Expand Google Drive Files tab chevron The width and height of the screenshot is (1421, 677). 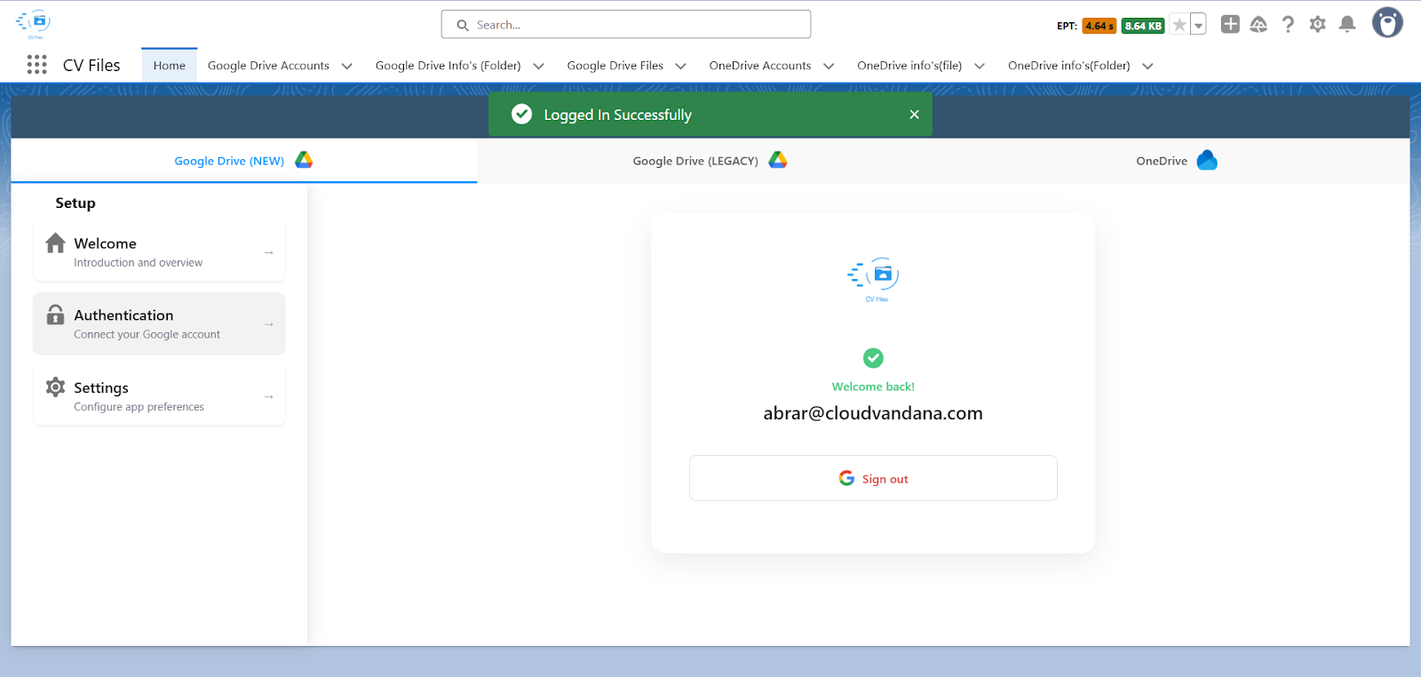click(680, 66)
